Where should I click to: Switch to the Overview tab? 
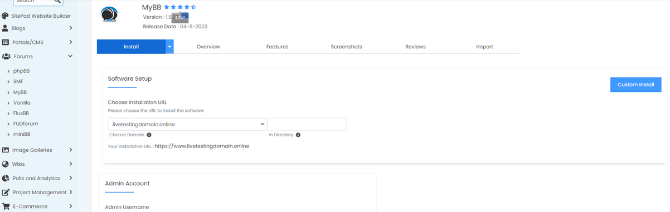(x=208, y=47)
